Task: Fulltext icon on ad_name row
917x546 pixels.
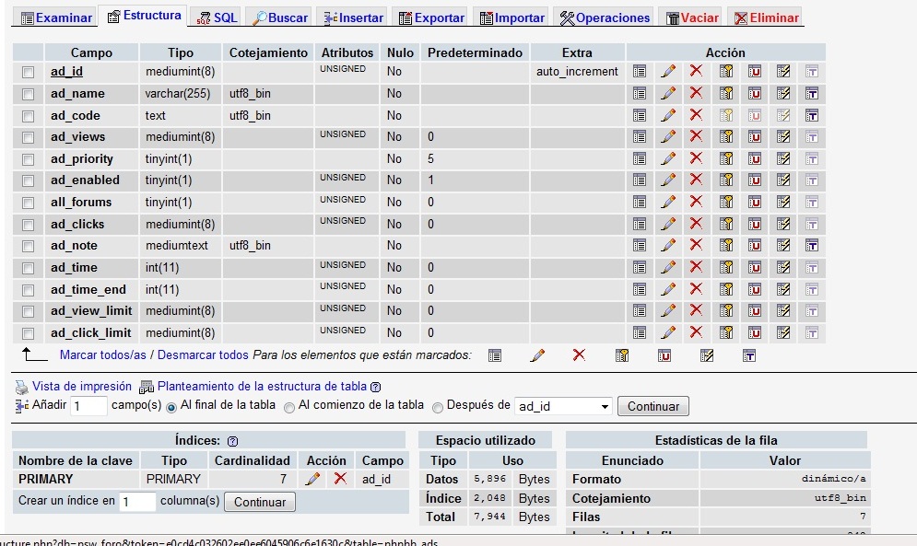Action: click(812, 94)
